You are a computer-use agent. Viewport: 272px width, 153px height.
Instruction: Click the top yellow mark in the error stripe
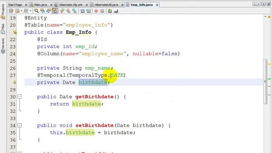click(x=269, y=64)
